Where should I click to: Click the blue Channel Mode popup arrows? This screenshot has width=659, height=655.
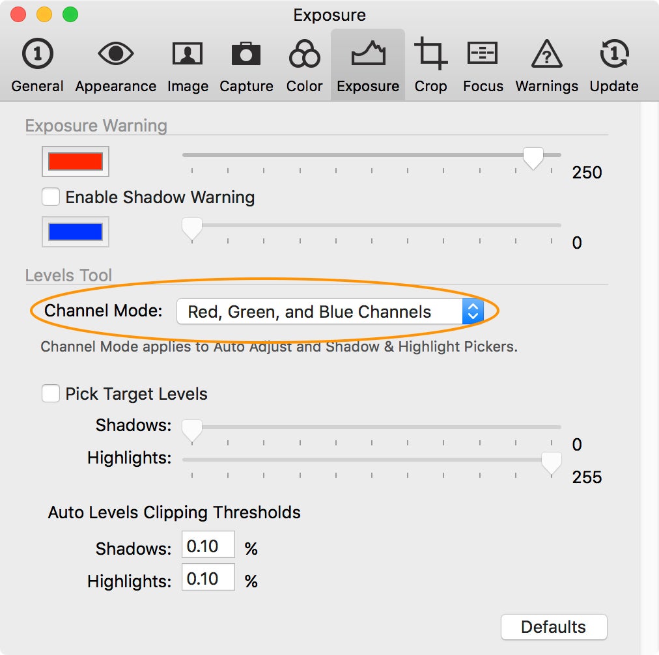click(473, 311)
